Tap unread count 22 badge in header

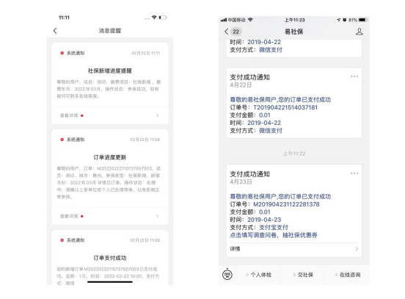pyautogui.click(x=236, y=32)
